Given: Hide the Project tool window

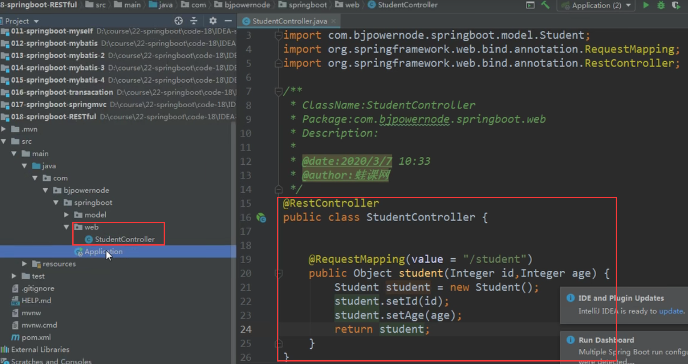Looking at the screenshot, I should (x=228, y=21).
